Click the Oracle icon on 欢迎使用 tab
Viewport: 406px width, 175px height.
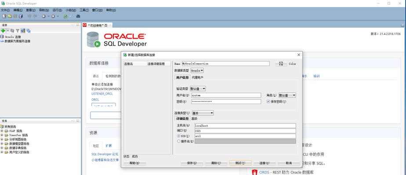coord(84,25)
